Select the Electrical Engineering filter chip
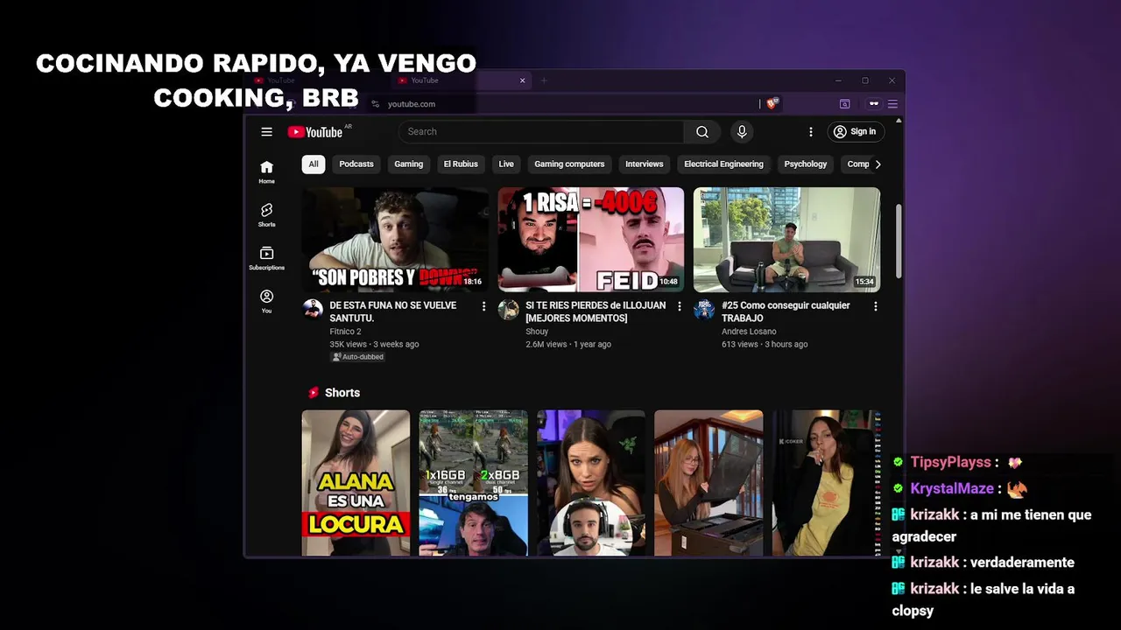 tap(723, 164)
